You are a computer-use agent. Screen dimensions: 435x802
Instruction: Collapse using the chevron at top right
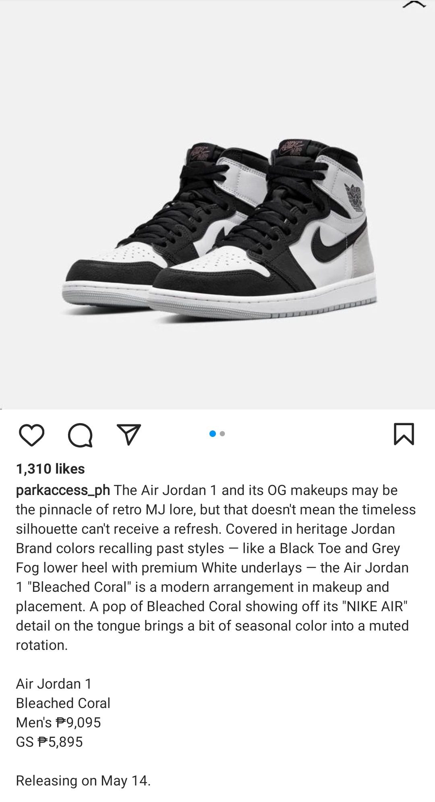[x=414, y=4]
